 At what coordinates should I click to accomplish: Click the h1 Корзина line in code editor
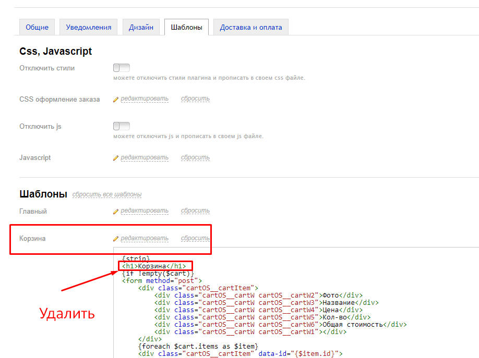click(154, 266)
